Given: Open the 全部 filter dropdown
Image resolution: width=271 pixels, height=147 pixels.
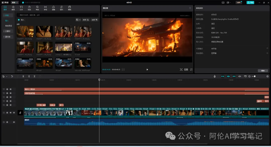Looking at the screenshot, I should pyautogui.click(x=95, y=20).
